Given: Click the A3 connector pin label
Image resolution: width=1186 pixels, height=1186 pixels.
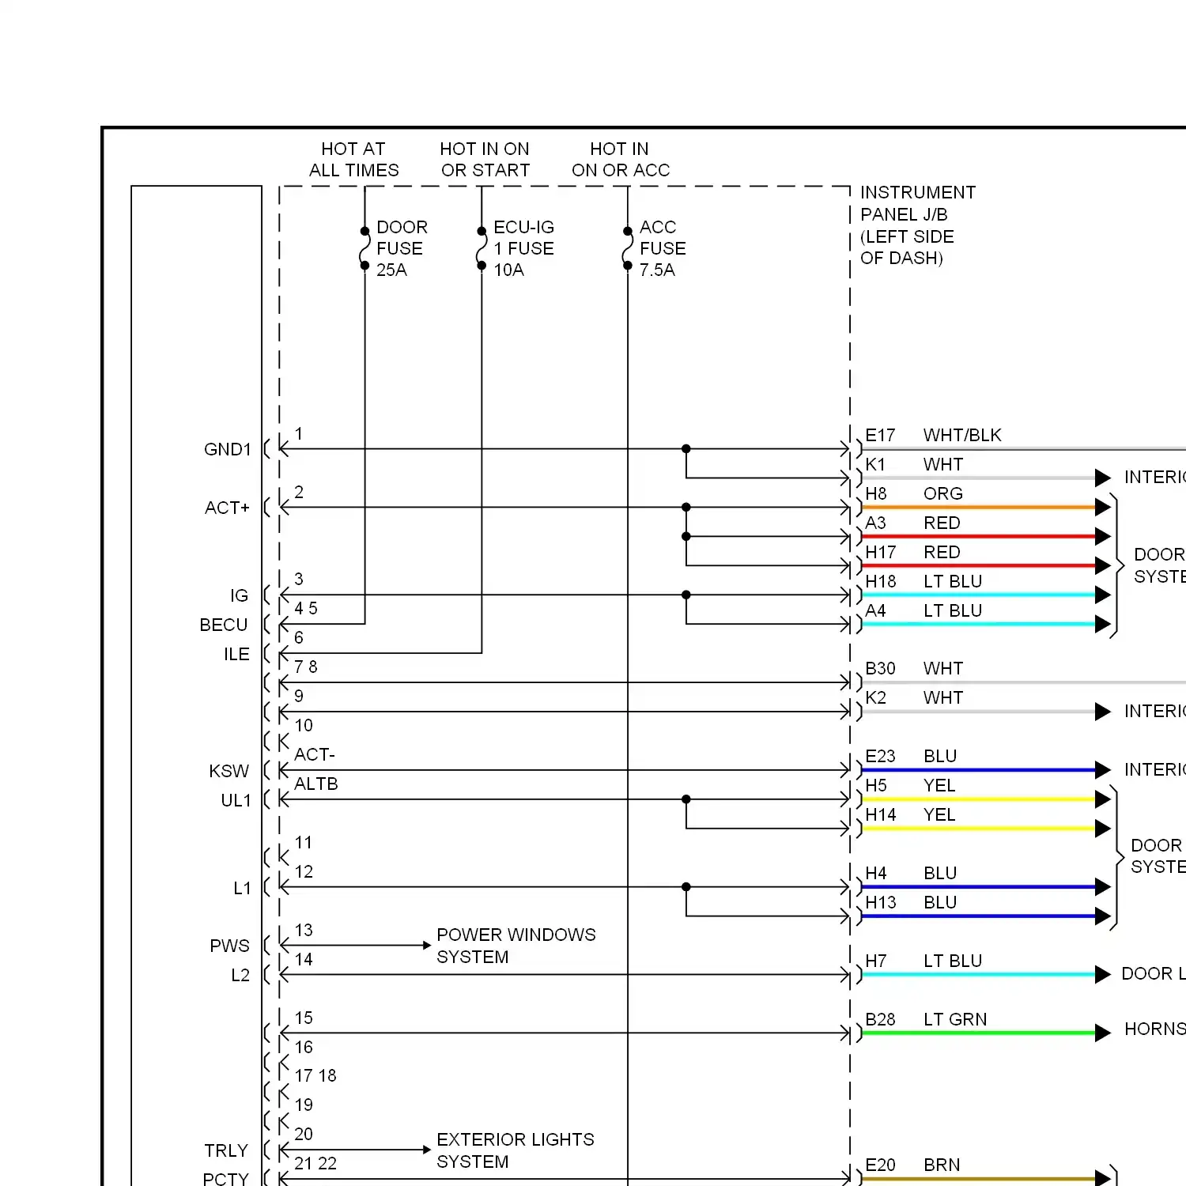Looking at the screenshot, I should (x=875, y=523).
